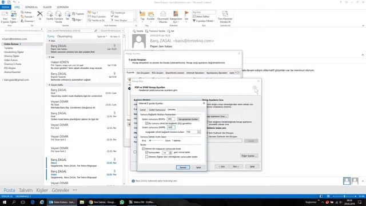366x206 pixels.
Task: Select Gelen Kutusu folder
Action: 22,44
